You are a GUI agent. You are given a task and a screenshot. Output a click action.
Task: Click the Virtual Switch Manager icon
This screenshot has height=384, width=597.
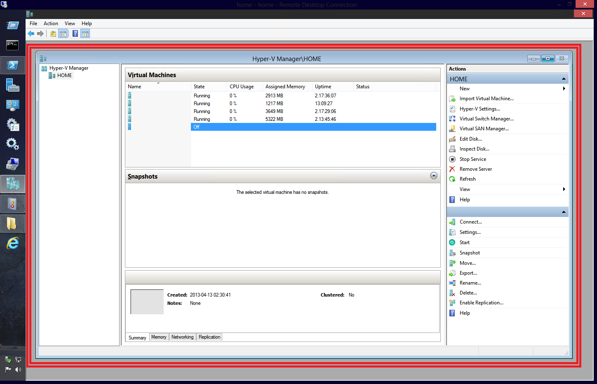[452, 119]
